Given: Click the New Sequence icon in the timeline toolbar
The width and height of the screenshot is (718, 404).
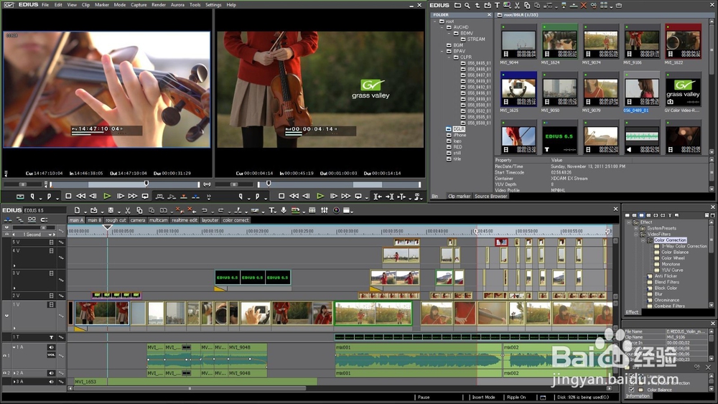Looking at the screenshot, I should [x=77, y=210].
